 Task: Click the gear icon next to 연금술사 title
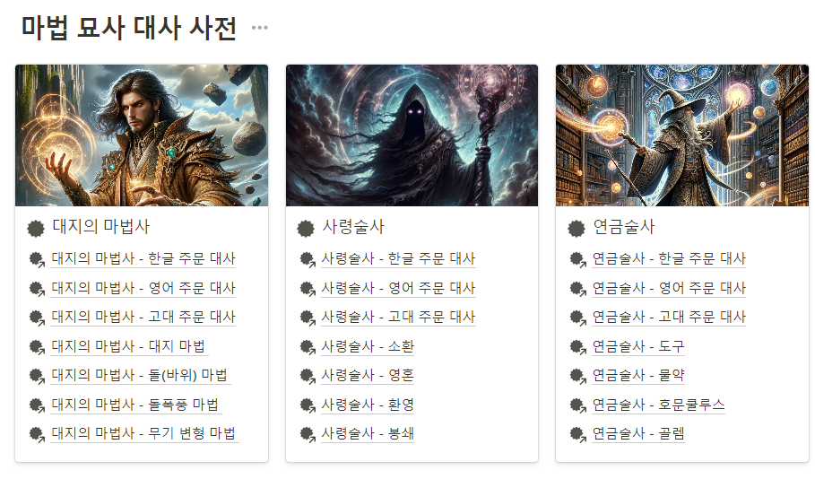tap(576, 228)
